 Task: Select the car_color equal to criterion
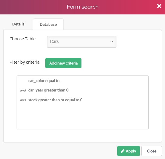tap(44, 81)
